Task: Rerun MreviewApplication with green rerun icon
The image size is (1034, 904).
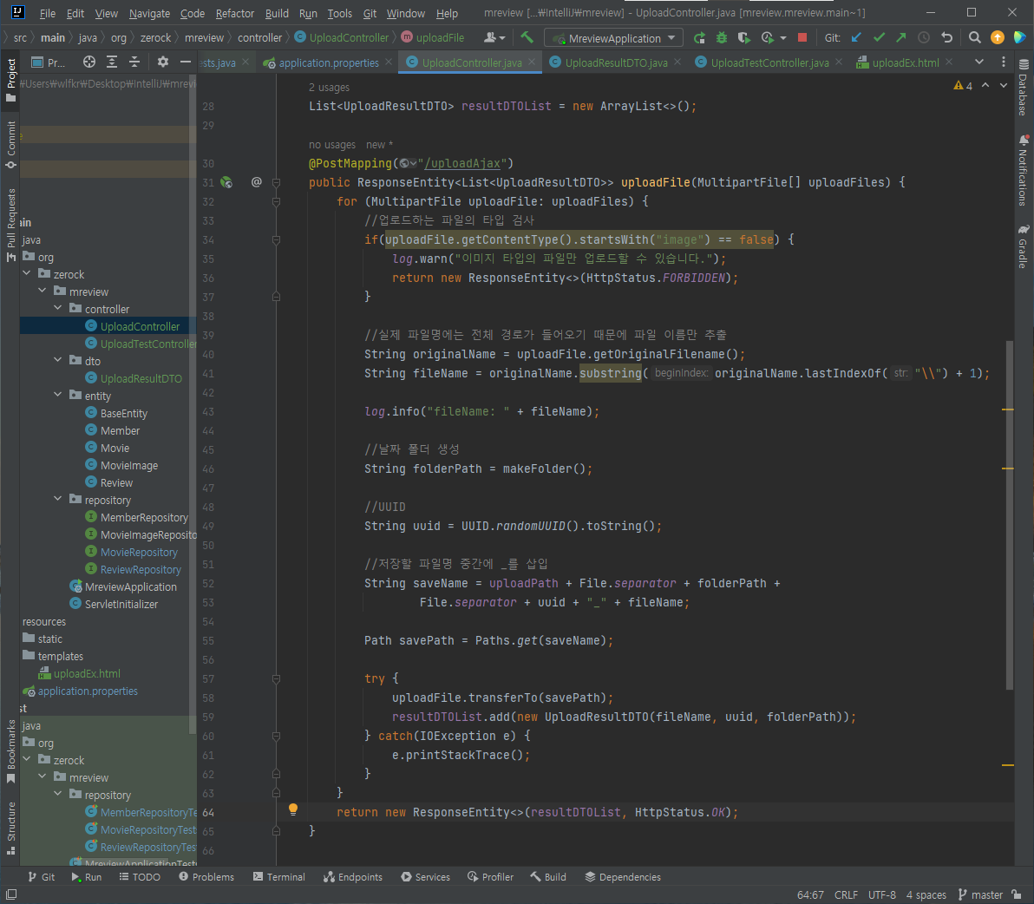Action: [700, 37]
